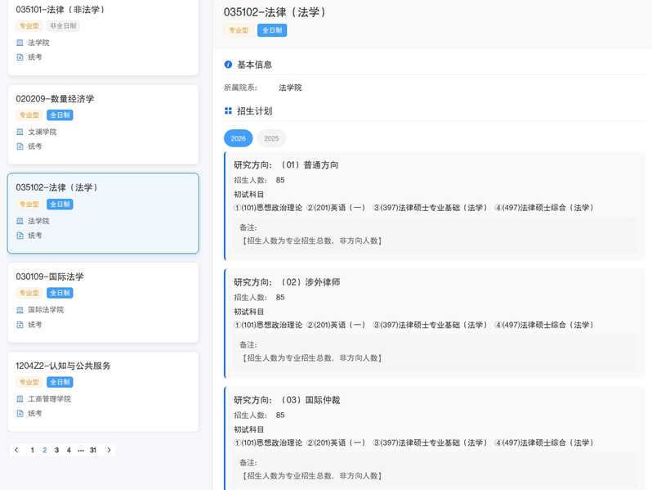Viewport: 652px width, 490px height.
Task: Switch to the 2025 year tab
Action: 271,138
